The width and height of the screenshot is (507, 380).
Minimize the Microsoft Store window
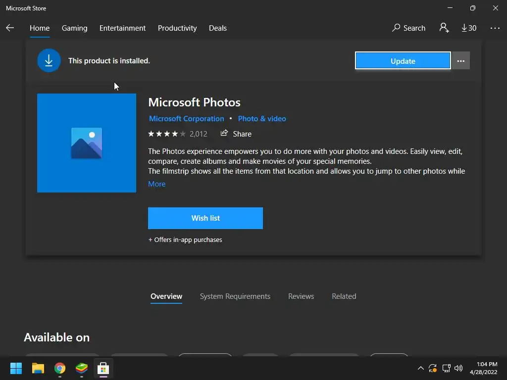click(450, 8)
